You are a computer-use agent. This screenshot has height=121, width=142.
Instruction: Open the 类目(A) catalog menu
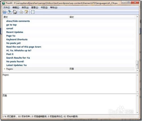click(25, 8)
